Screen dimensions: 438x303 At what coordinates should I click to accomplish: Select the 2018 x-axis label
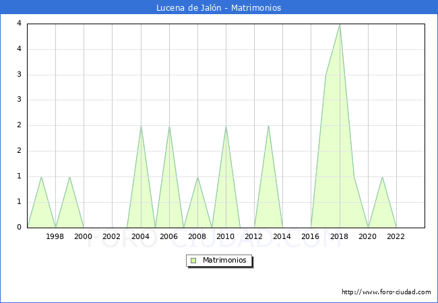(340, 236)
